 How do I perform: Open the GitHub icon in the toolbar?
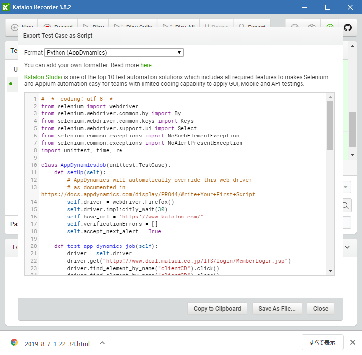click(x=347, y=27)
